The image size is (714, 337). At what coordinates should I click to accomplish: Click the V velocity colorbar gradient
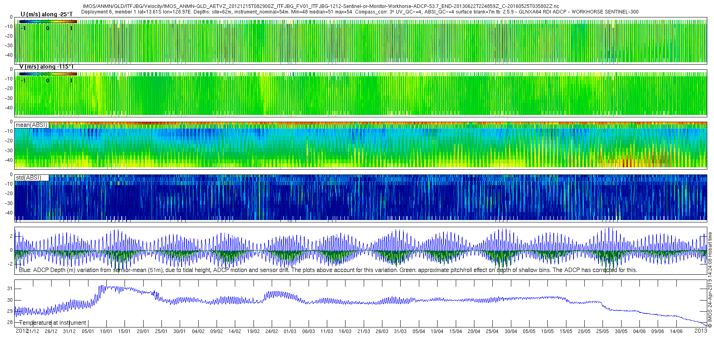pyautogui.click(x=48, y=74)
